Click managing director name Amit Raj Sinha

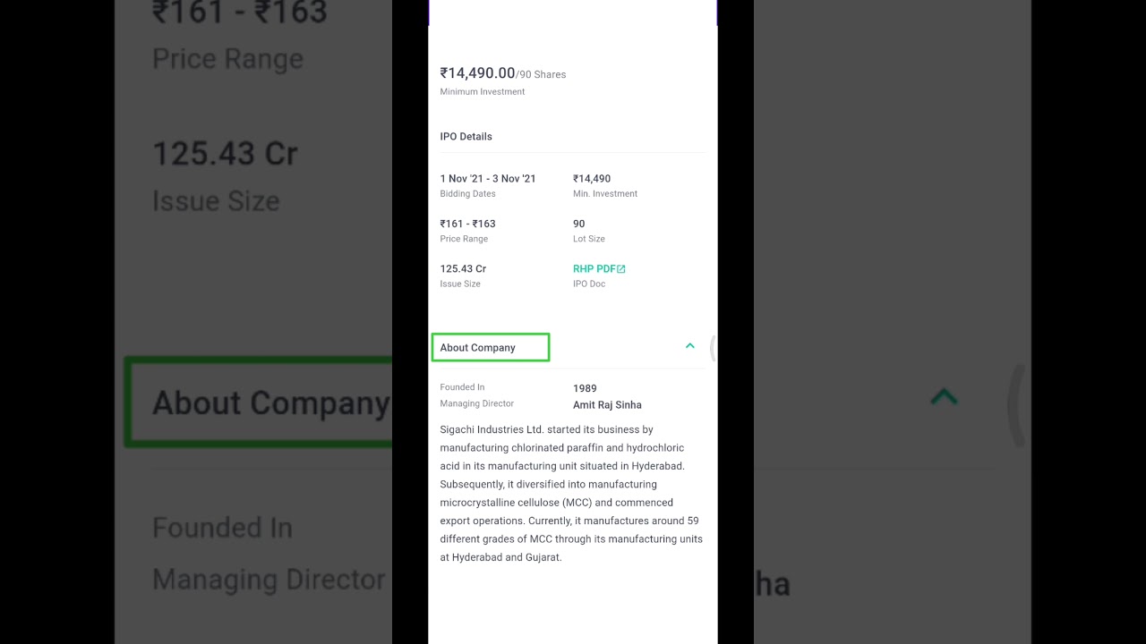(x=607, y=404)
